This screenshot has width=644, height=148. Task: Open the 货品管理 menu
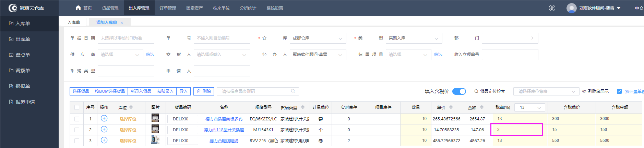(110, 8)
